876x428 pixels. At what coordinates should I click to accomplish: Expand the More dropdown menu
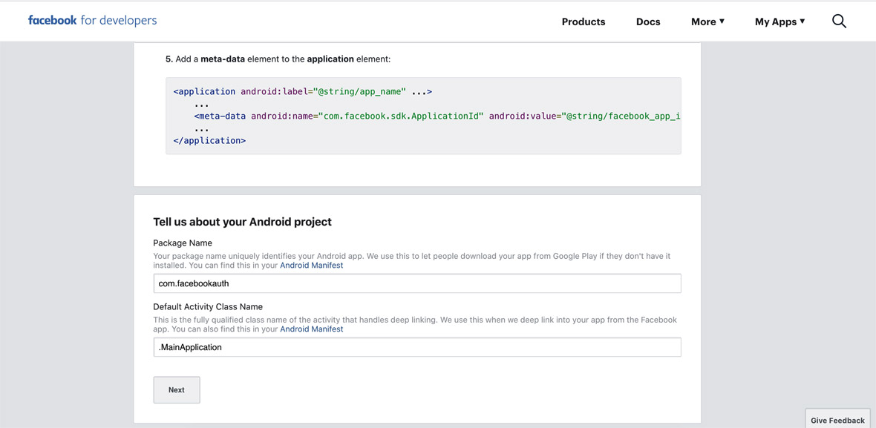tap(707, 22)
